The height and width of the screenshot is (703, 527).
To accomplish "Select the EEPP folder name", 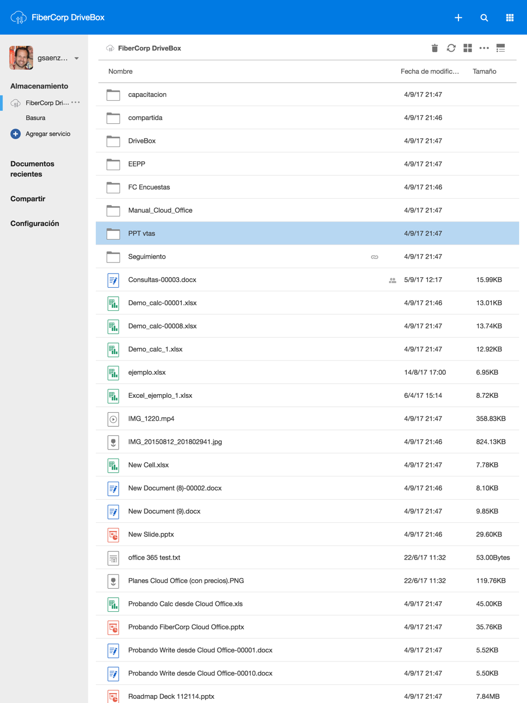I will (x=136, y=164).
